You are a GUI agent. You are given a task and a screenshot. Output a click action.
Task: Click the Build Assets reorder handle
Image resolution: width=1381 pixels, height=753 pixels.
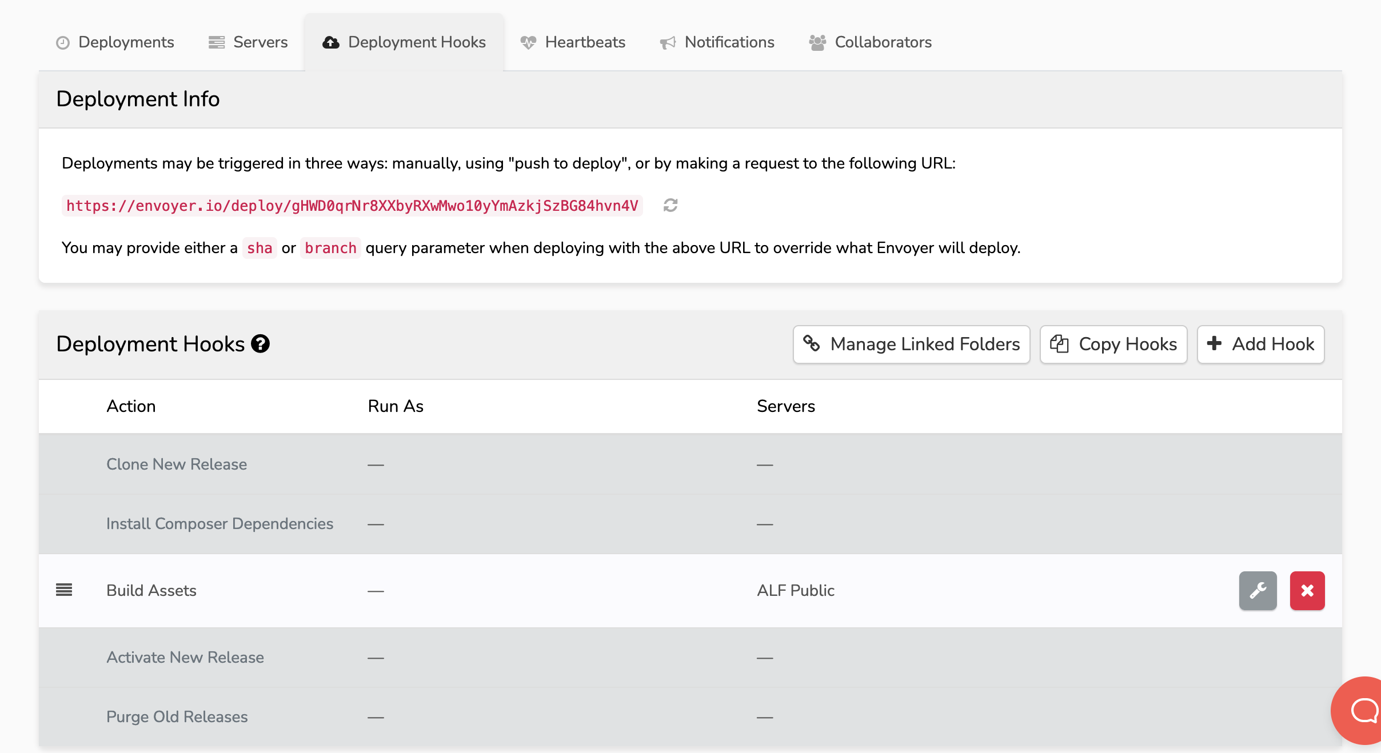[64, 590]
